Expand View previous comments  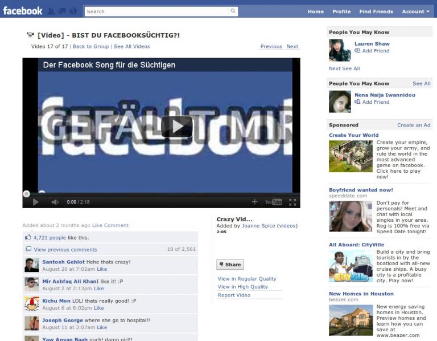(65, 249)
